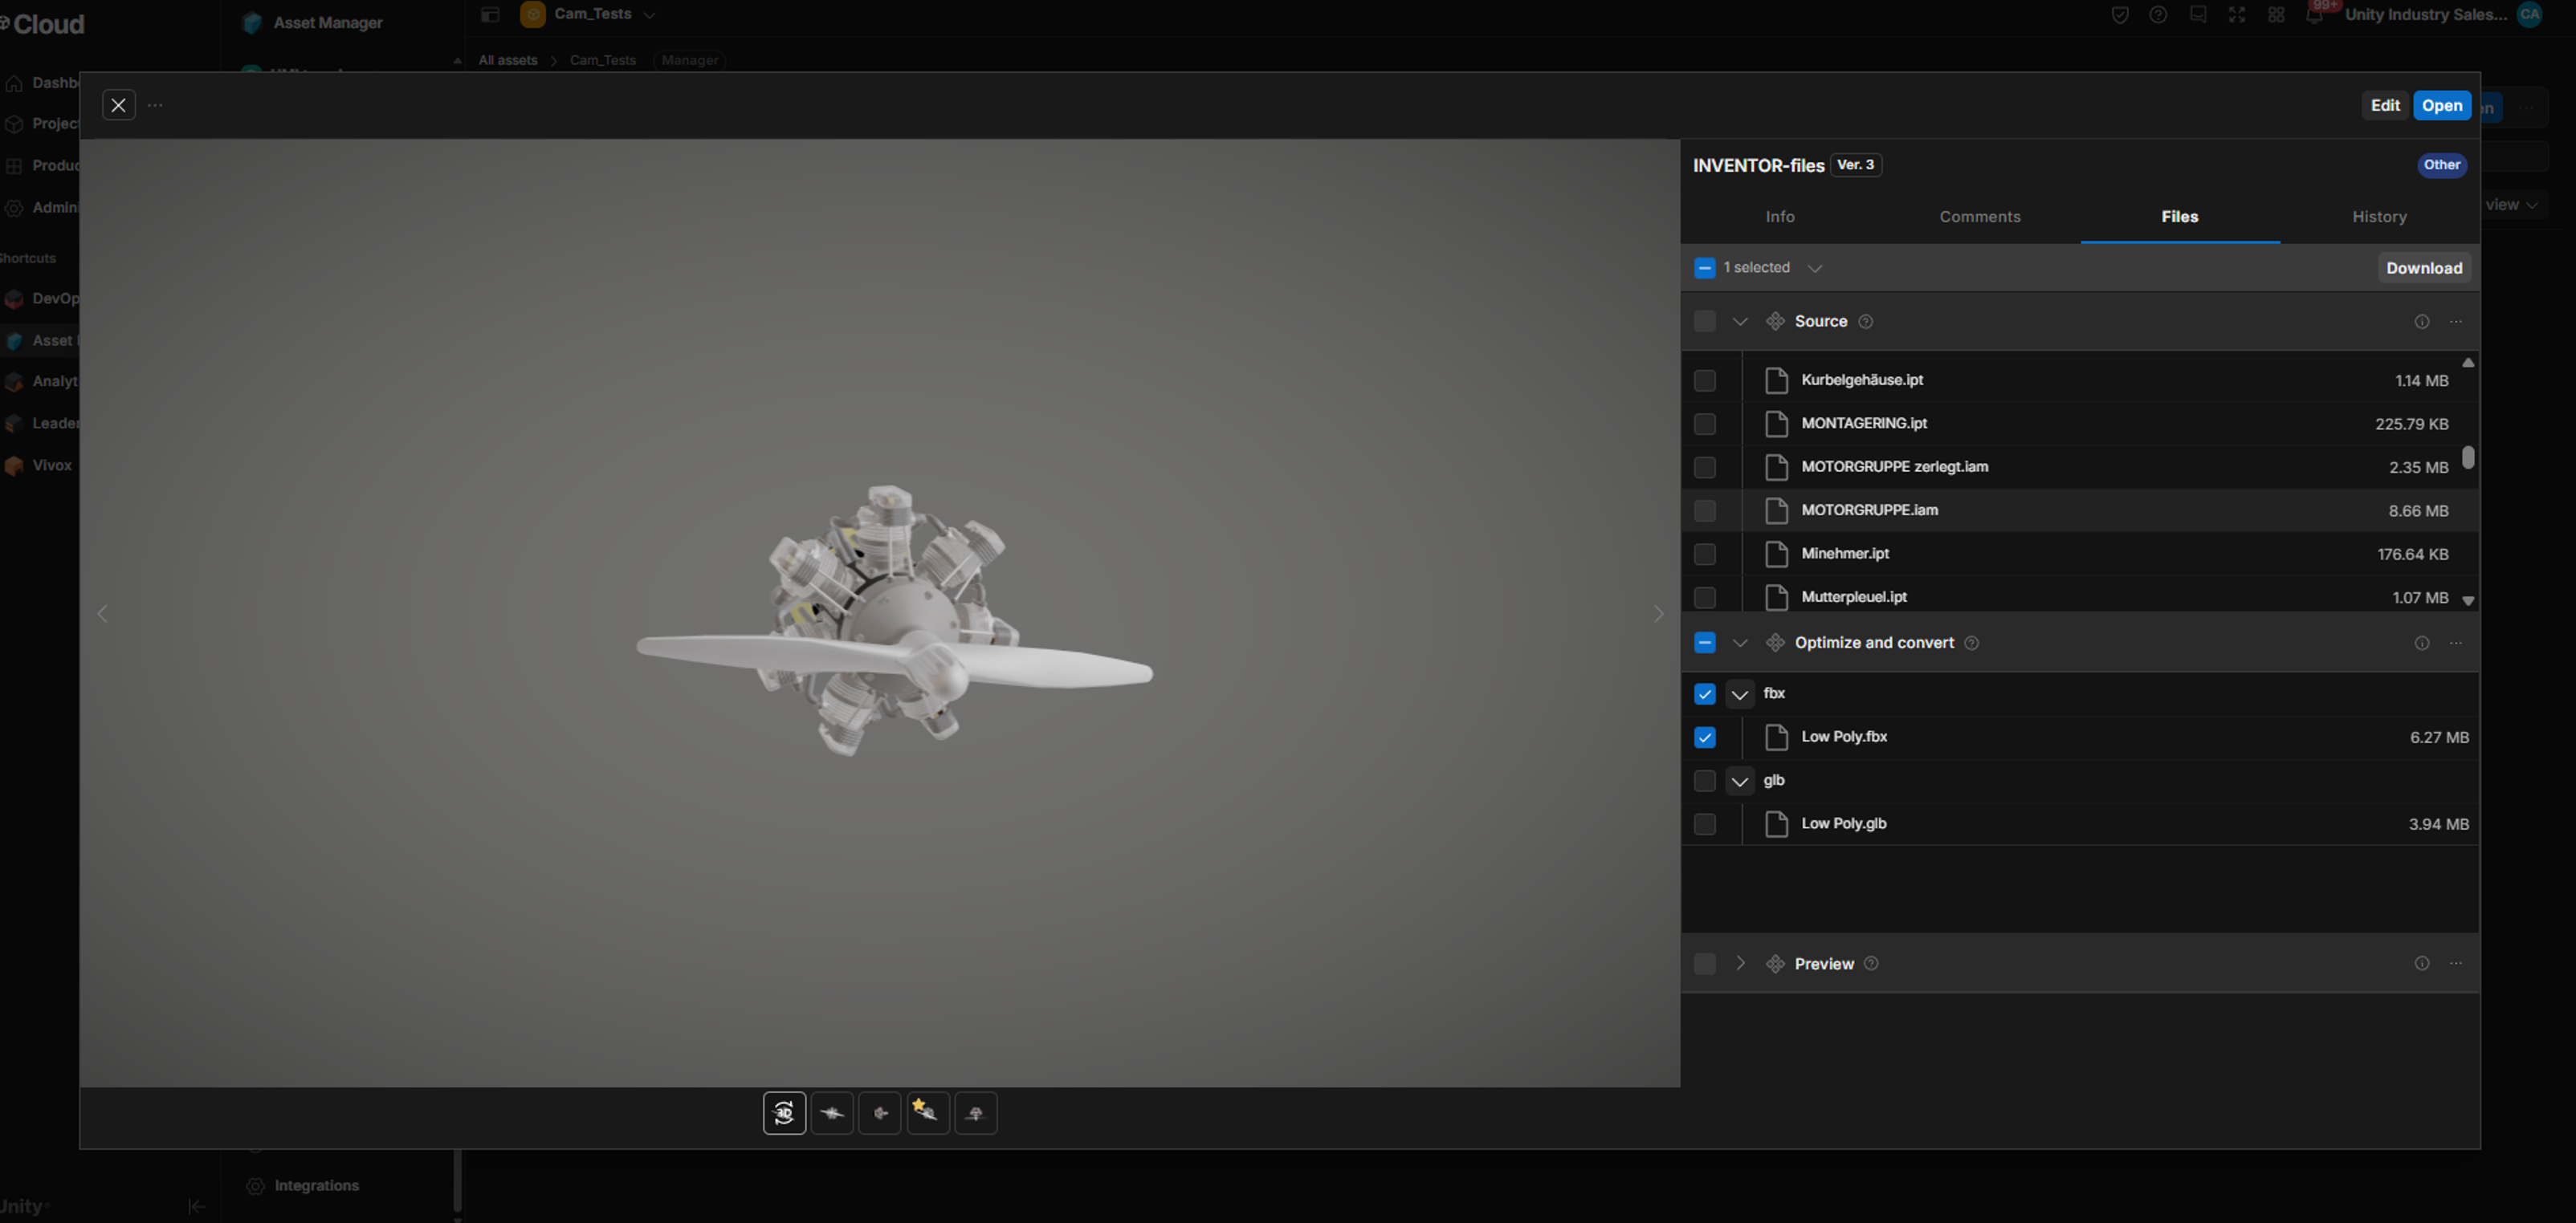Image resolution: width=2576 pixels, height=1223 pixels.
Task: Expand the Preview section chevron
Action: tap(1740, 965)
